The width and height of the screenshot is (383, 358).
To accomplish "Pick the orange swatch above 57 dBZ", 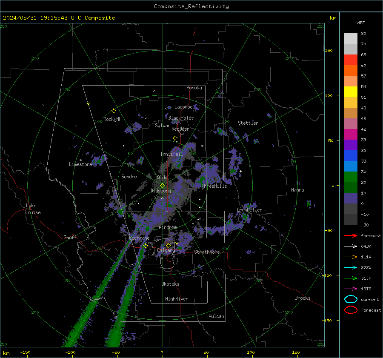I will pos(351,70).
